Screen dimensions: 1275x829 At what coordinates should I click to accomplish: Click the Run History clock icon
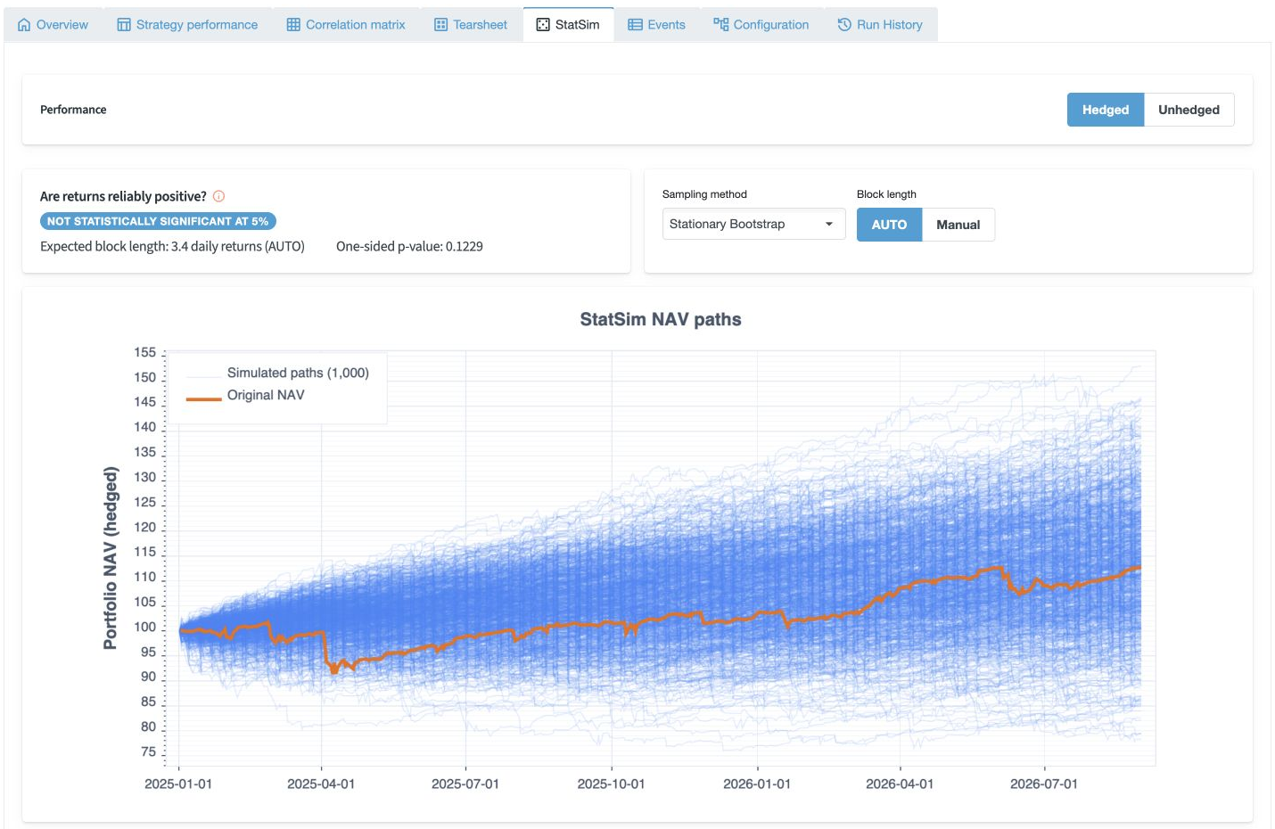(844, 25)
